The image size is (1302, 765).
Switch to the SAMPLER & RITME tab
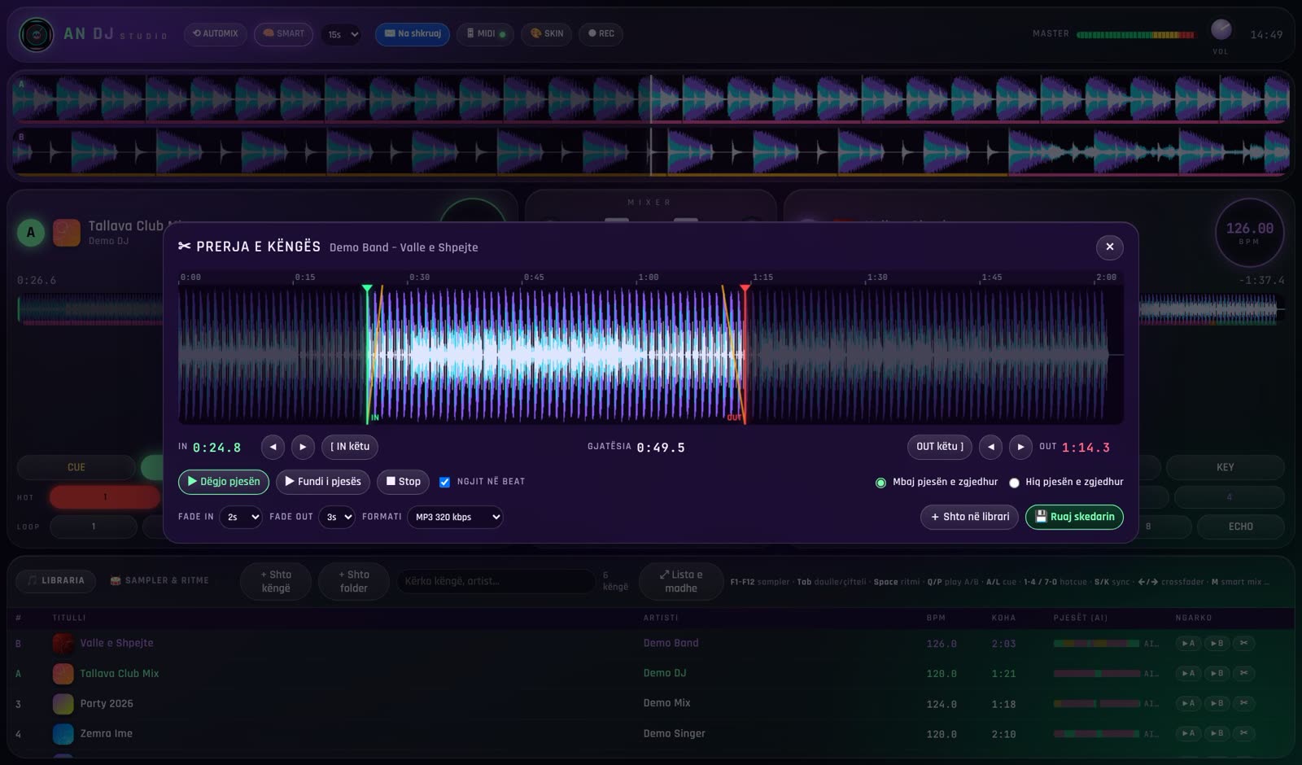pos(159,581)
